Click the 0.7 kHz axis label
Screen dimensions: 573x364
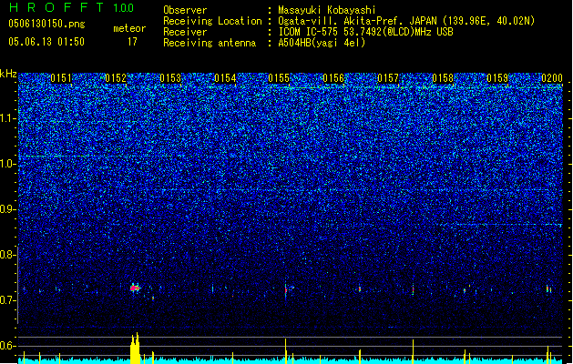8,300
